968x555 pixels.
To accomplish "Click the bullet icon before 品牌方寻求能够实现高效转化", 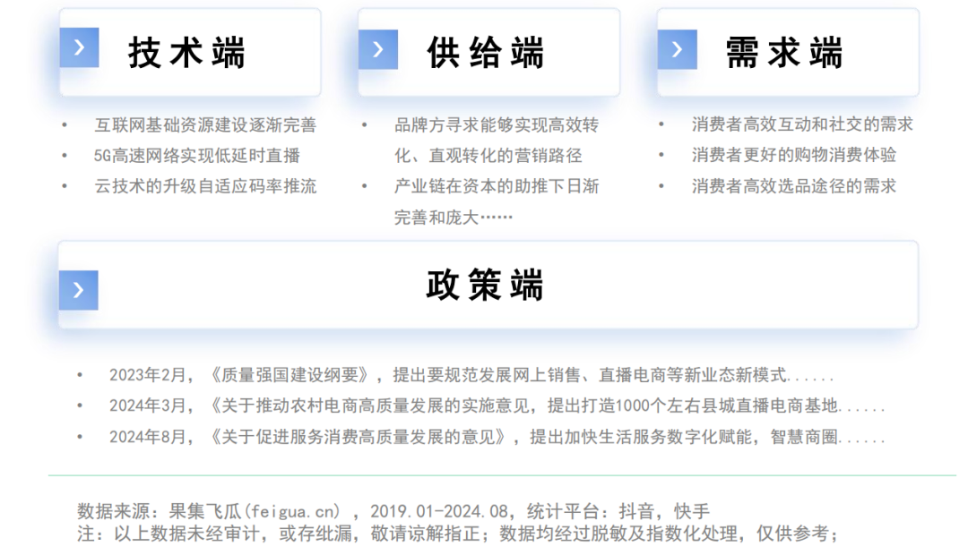I will coord(362,125).
